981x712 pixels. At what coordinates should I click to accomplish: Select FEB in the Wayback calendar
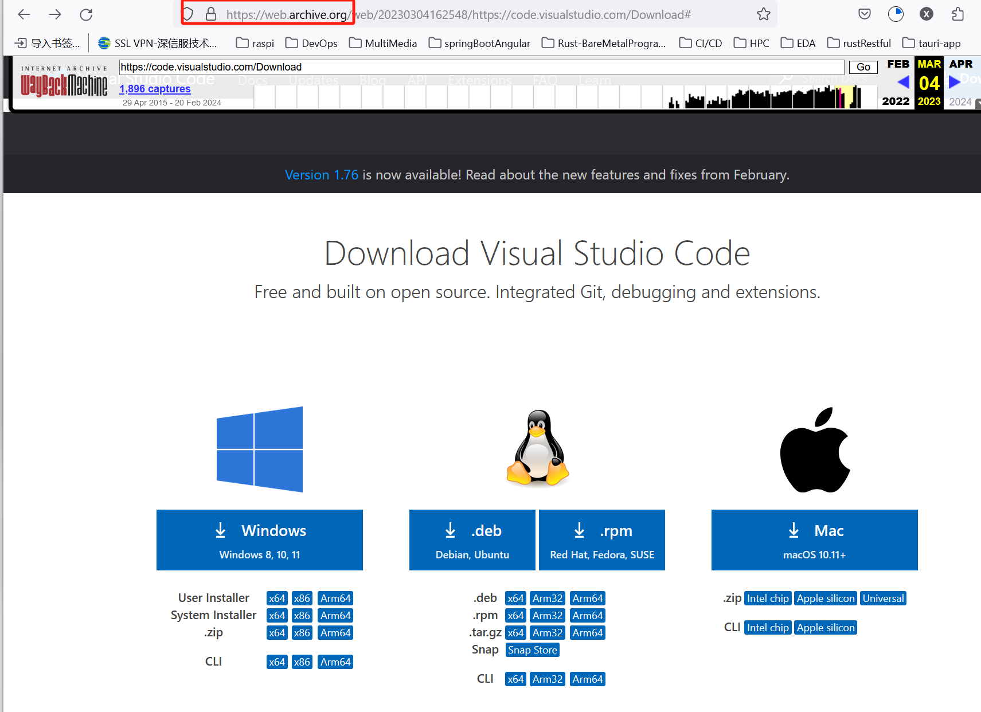click(x=898, y=64)
